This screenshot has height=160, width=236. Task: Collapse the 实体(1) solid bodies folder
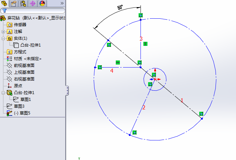3,38
